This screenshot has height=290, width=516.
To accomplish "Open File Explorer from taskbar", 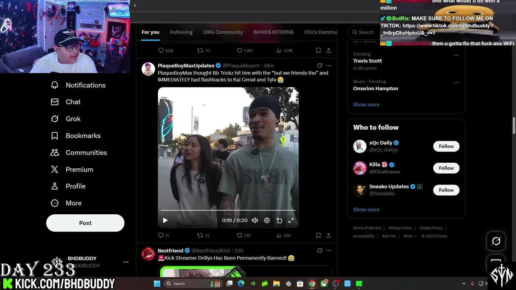I will 277,284.
